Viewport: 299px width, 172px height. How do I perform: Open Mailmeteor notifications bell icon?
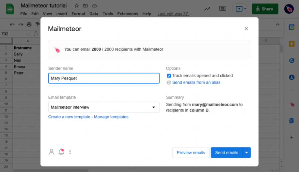click(61, 152)
